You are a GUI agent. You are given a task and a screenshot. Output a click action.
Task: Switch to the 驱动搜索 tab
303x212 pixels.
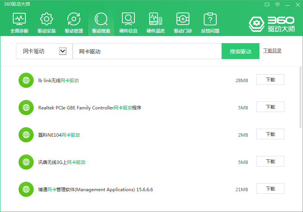click(x=101, y=23)
